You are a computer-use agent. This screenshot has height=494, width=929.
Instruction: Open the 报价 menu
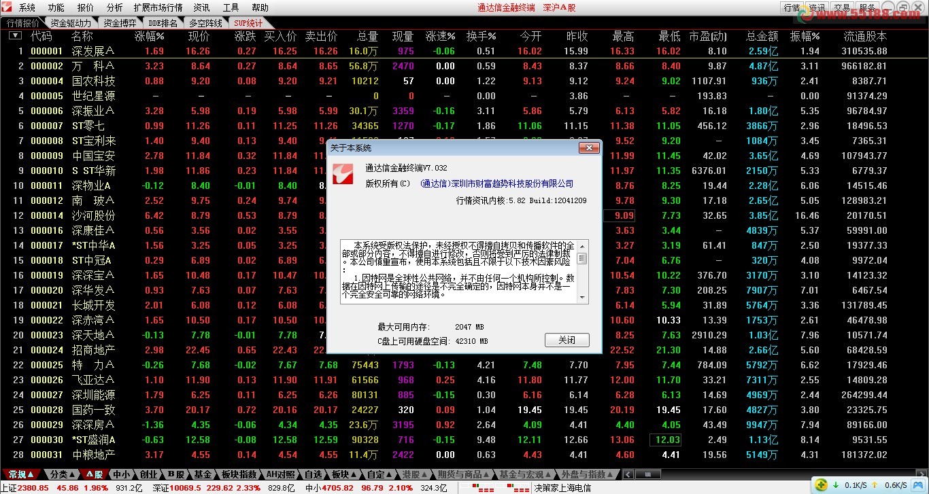click(x=86, y=7)
